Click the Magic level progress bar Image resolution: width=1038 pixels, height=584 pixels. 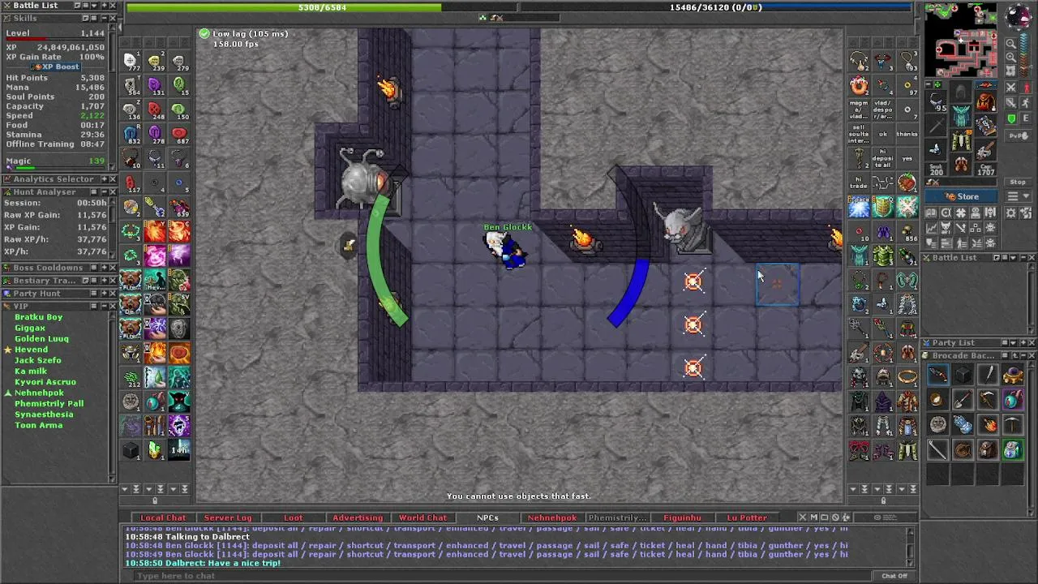[x=56, y=169]
